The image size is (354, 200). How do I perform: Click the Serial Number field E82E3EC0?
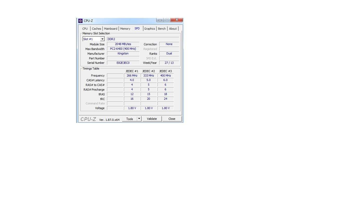pyautogui.click(x=123, y=63)
